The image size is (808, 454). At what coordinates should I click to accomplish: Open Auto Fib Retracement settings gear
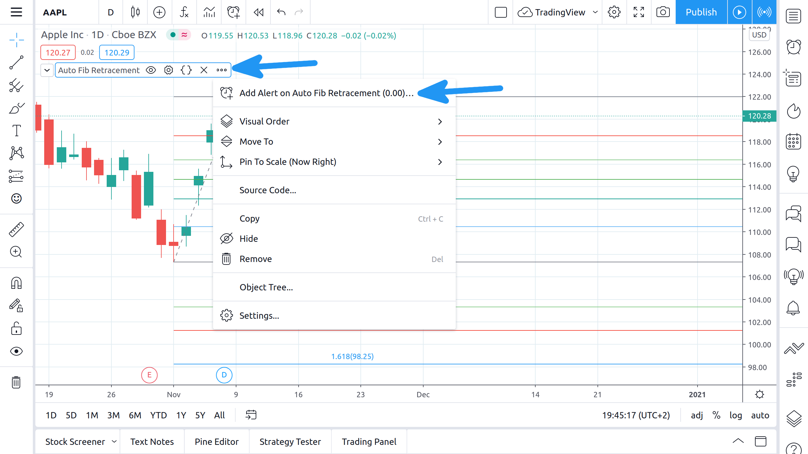(169, 70)
